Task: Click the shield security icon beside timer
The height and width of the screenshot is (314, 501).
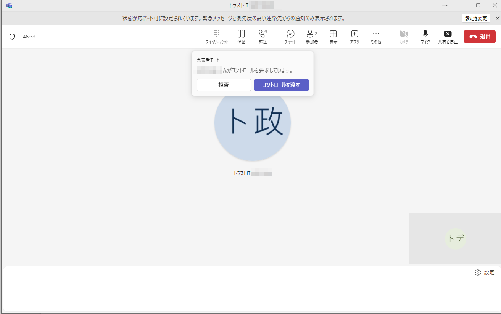Action: [x=12, y=37]
